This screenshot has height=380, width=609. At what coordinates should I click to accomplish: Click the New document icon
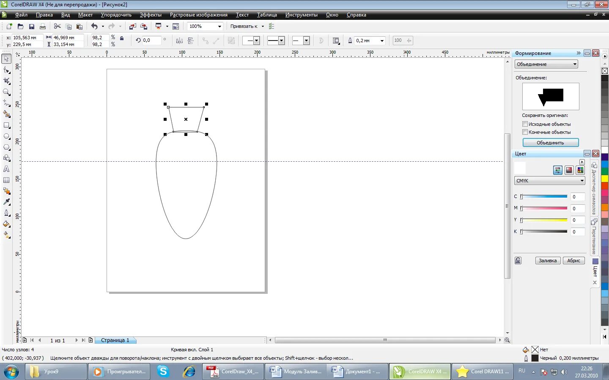click(x=9, y=26)
